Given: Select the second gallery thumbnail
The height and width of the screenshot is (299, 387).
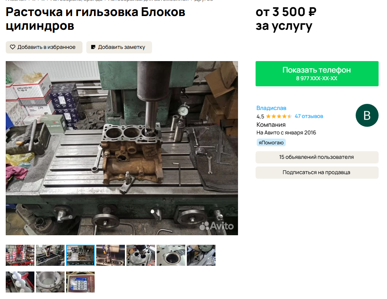Looking at the screenshot, I should 50,255.
